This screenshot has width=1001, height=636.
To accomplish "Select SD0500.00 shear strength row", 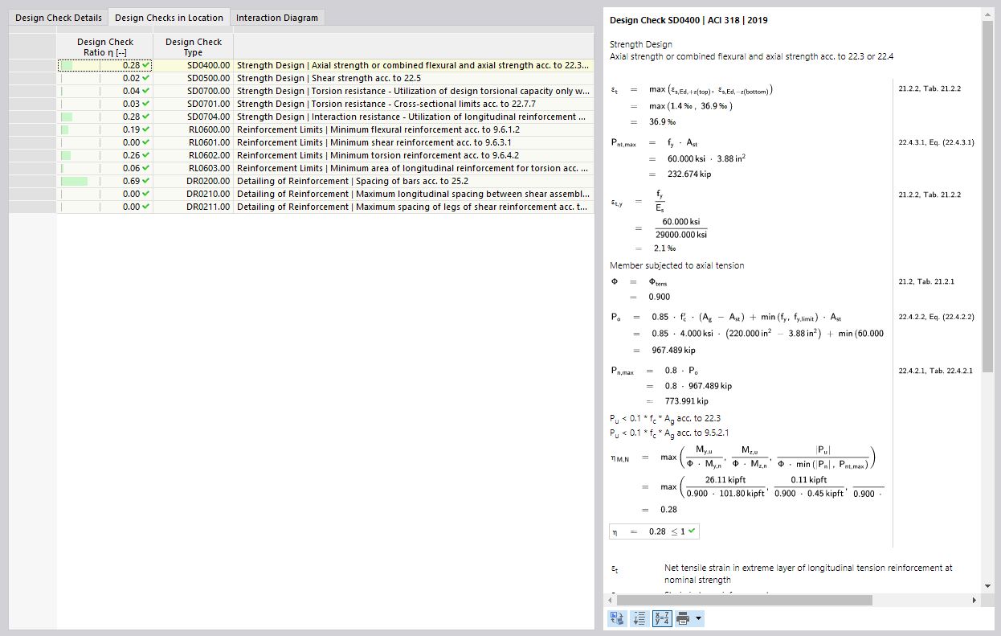I will click(x=325, y=78).
